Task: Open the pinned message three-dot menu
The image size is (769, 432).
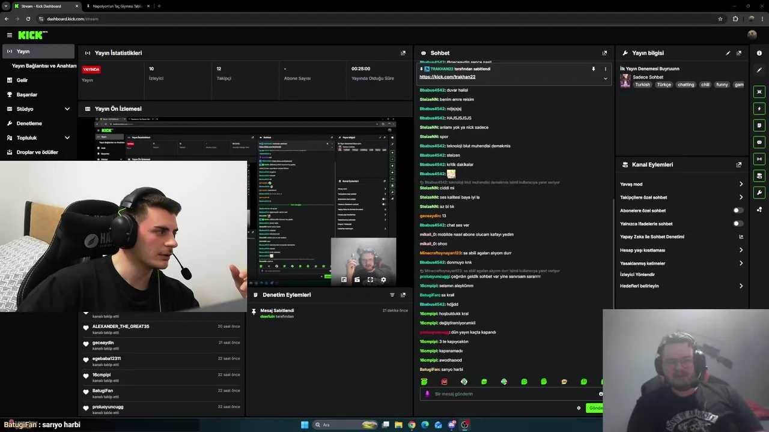Action: (x=605, y=69)
